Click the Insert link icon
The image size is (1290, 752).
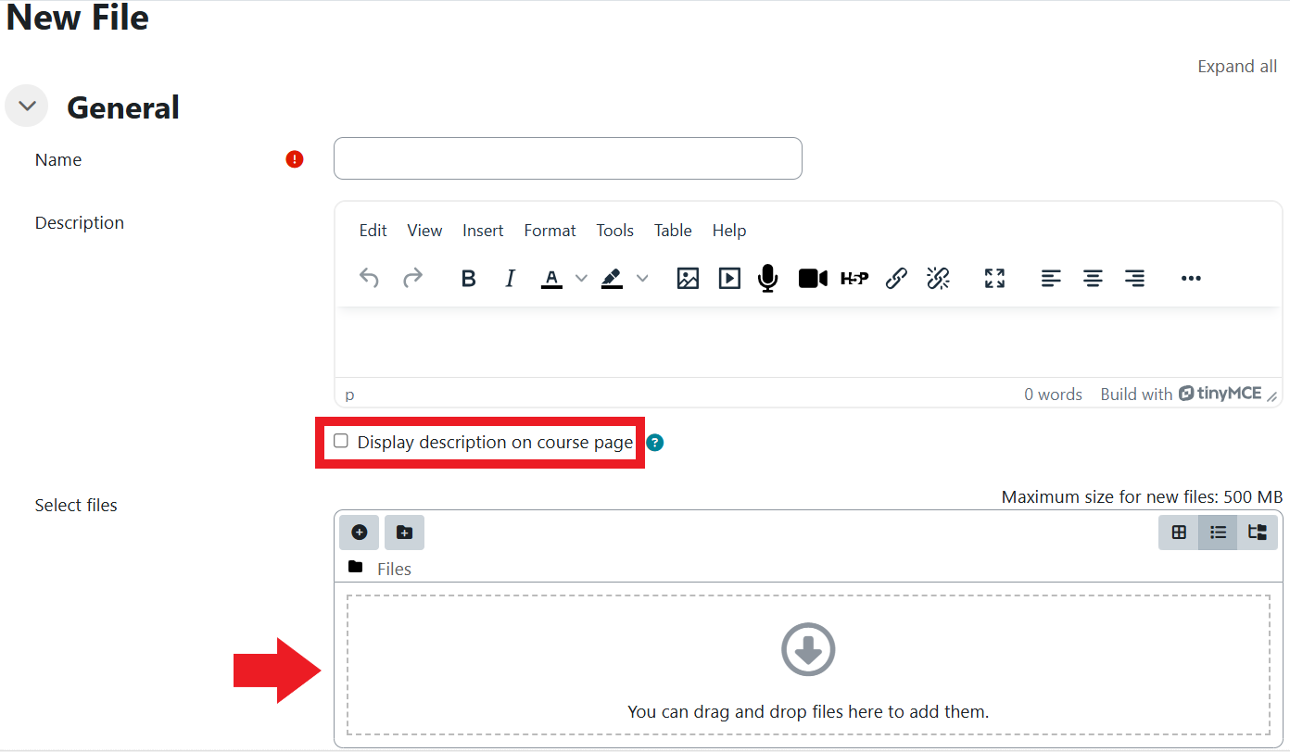[896, 278]
